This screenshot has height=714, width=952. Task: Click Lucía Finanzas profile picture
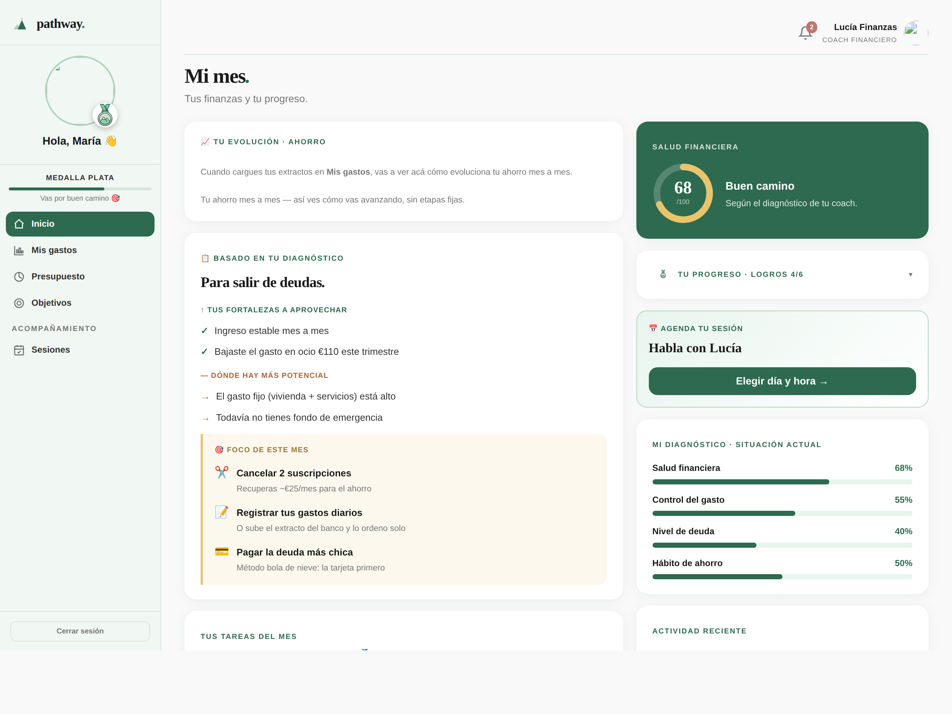click(x=916, y=33)
